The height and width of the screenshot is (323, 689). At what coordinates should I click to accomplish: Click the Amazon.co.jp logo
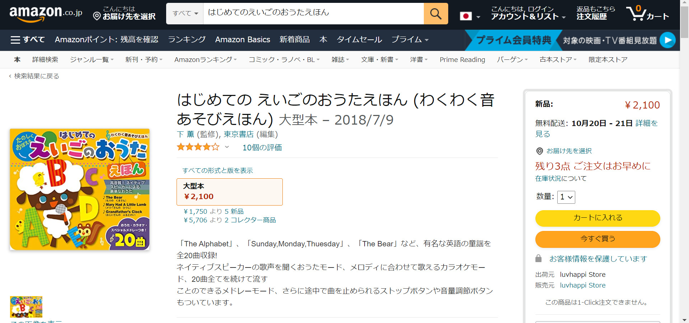click(46, 14)
